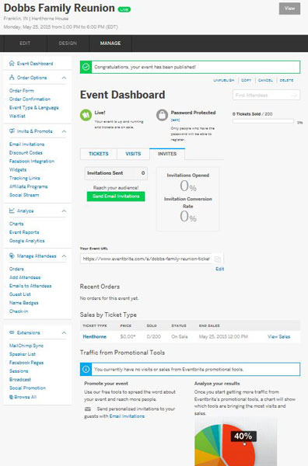Click the CANCEL event link
Image resolution: width=308 pixels, height=466 pixels.
tap(265, 81)
